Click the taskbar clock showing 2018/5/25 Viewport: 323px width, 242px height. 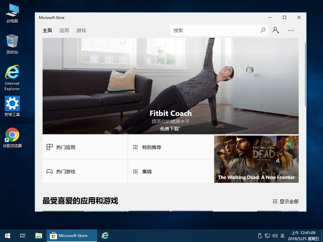[303, 236]
